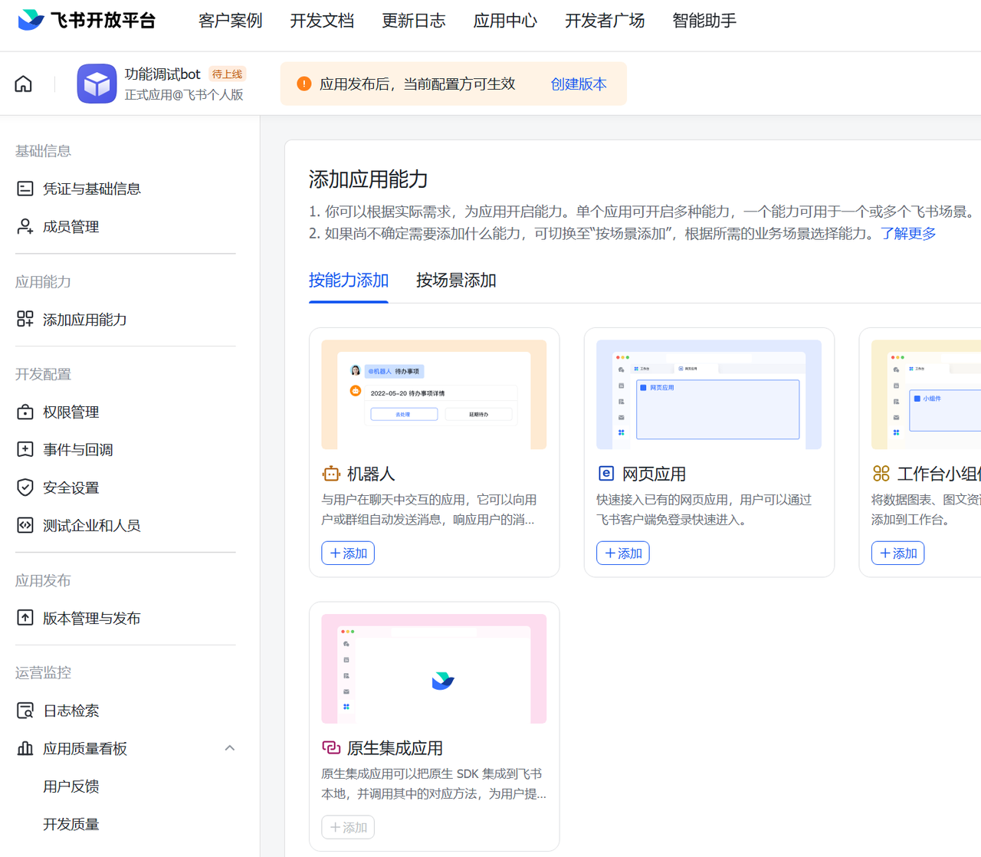This screenshot has width=981, height=857.
Task: Click the 网页应用 preview thumbnail
Action: click(x=709, y=395)
